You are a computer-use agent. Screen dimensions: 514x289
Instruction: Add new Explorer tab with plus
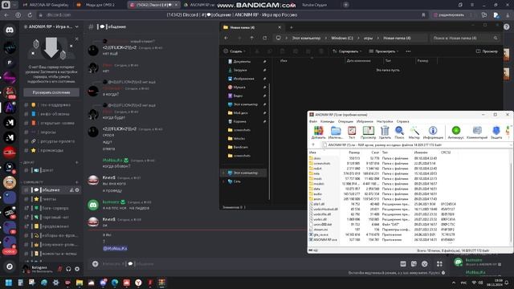[x=291, y=27]
